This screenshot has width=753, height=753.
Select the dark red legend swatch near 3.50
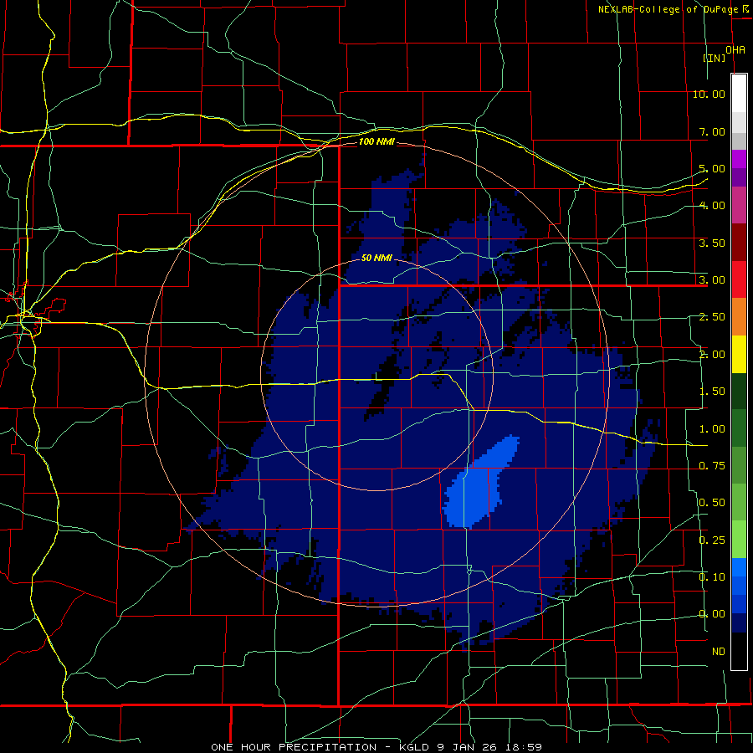739,242
